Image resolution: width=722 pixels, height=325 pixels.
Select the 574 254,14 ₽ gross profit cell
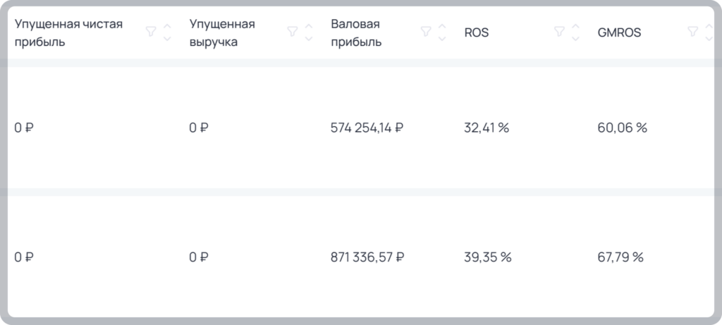click(367, 128)
